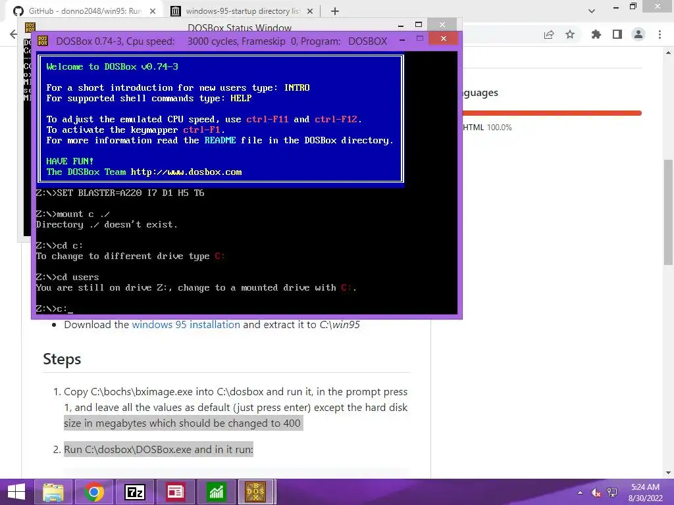Open the clock showing 5:24 AM
674x505 pixels.
[645, 493]
